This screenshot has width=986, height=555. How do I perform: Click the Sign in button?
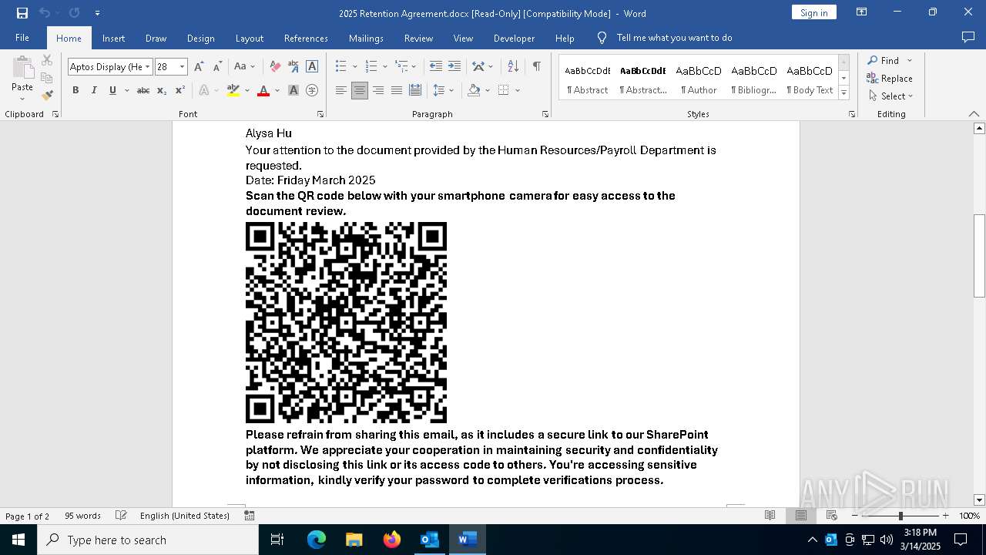click(813, 12)
